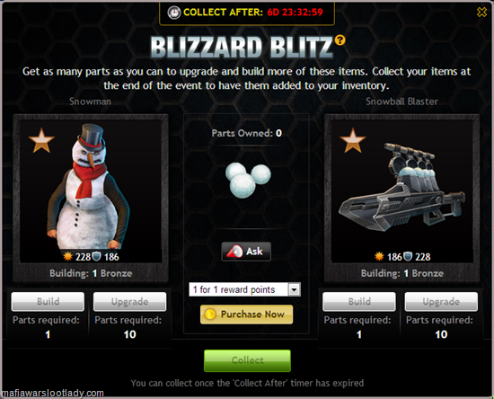Build a Snowball Blaster
Screen dimensions: 494x399
pyautogui.click(x=359, y=301)
